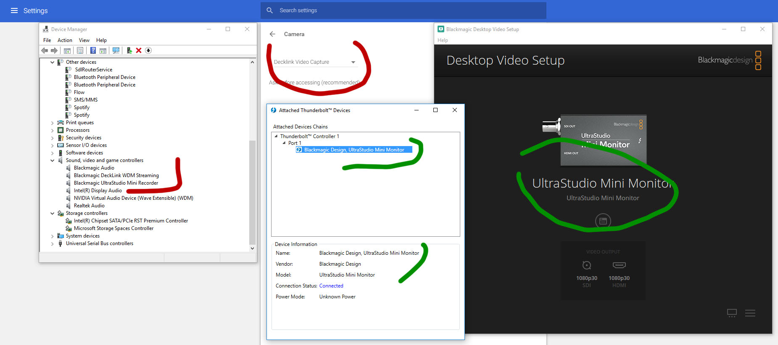Expand the Processors category

tap(53, 131)
